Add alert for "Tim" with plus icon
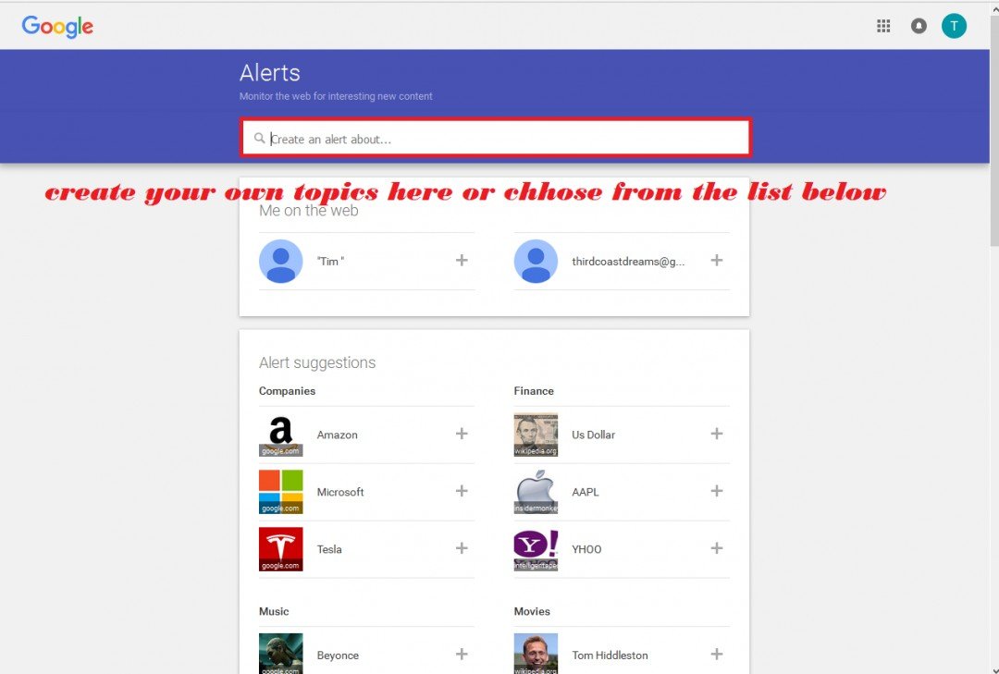 pos(462,260)
